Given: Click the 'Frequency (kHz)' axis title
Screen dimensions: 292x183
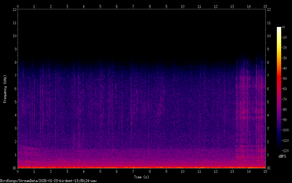Looking at the screenshot, I should 5,89.
